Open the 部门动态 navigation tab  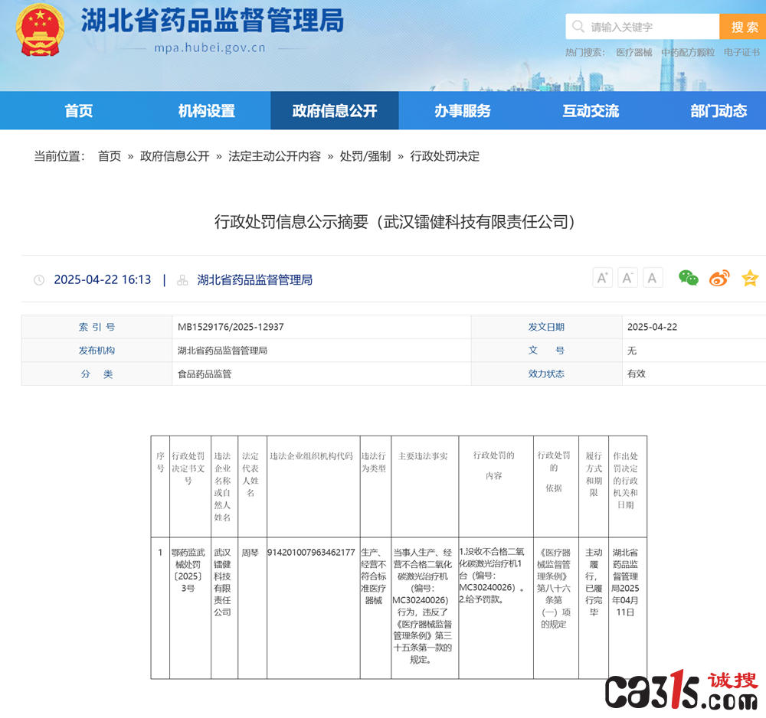(x=719, y=111)
